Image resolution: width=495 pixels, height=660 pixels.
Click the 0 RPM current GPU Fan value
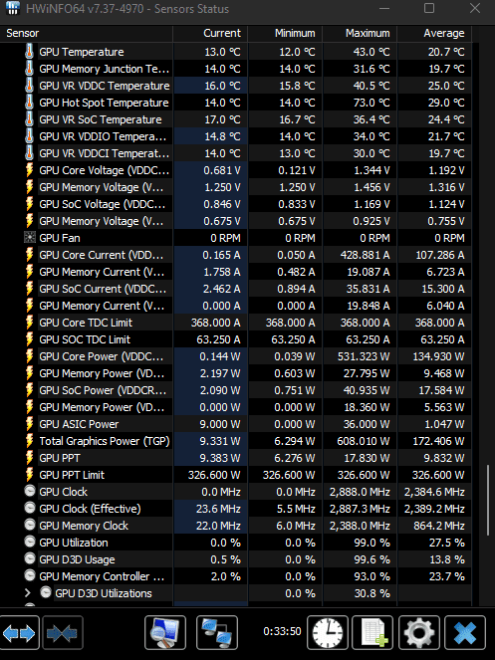(x=225, y=238)
